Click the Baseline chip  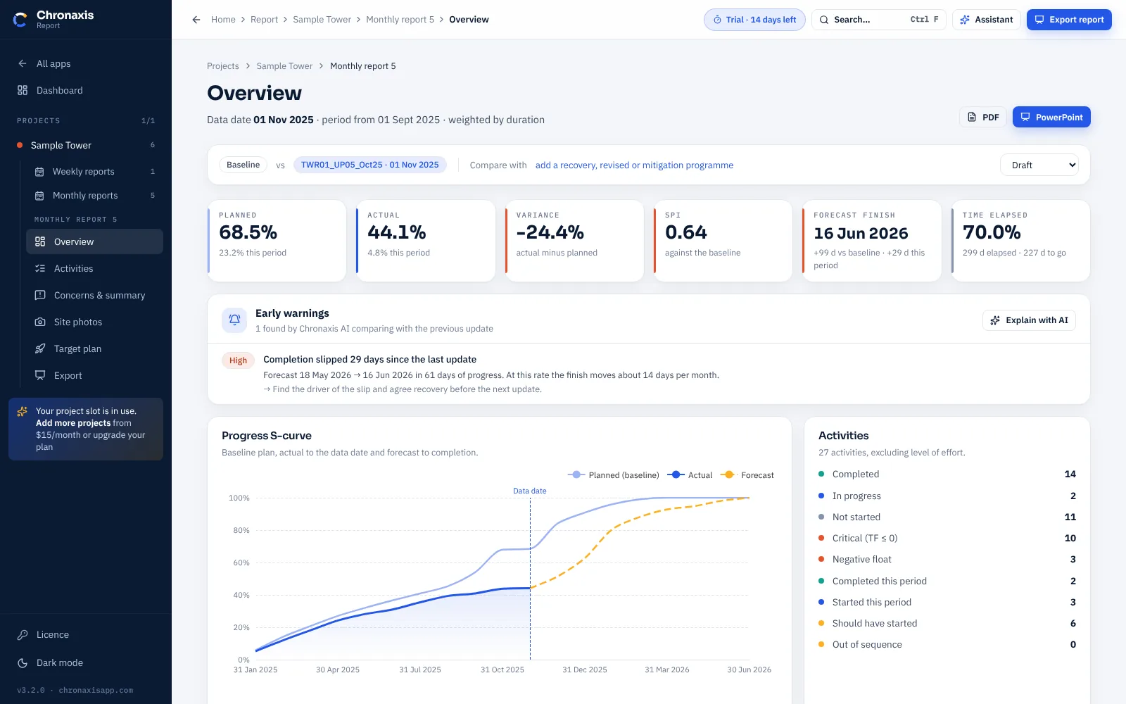[x=243, y=165]
